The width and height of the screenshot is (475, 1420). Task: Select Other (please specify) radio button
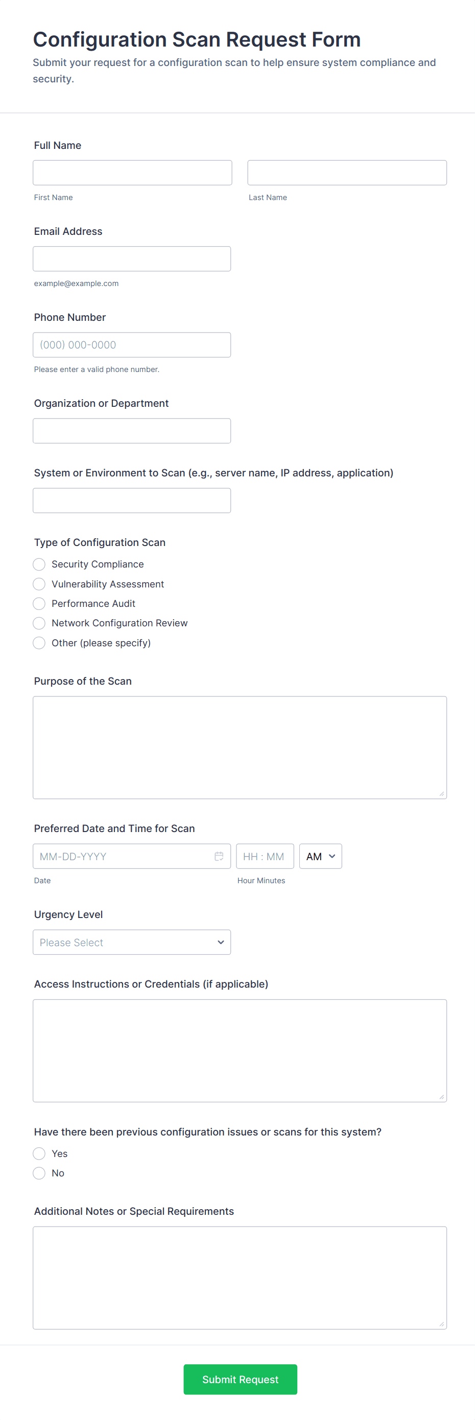pos(39,643)
